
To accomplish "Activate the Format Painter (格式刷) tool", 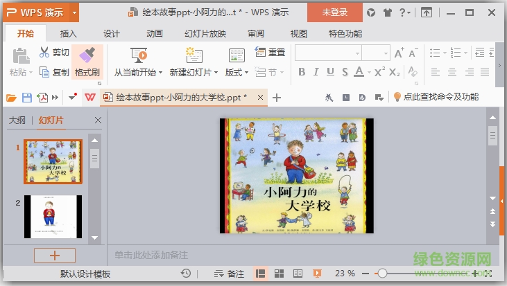I will coord(87,62).
